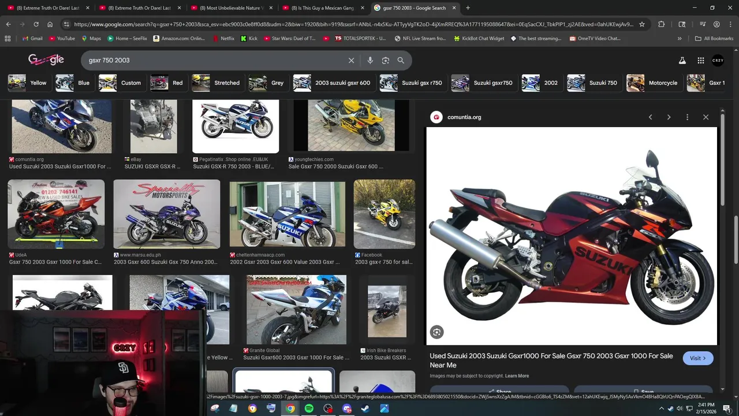Open the Chrome extensions puzzle icon
739x416 pixels.
coord(662,24)
